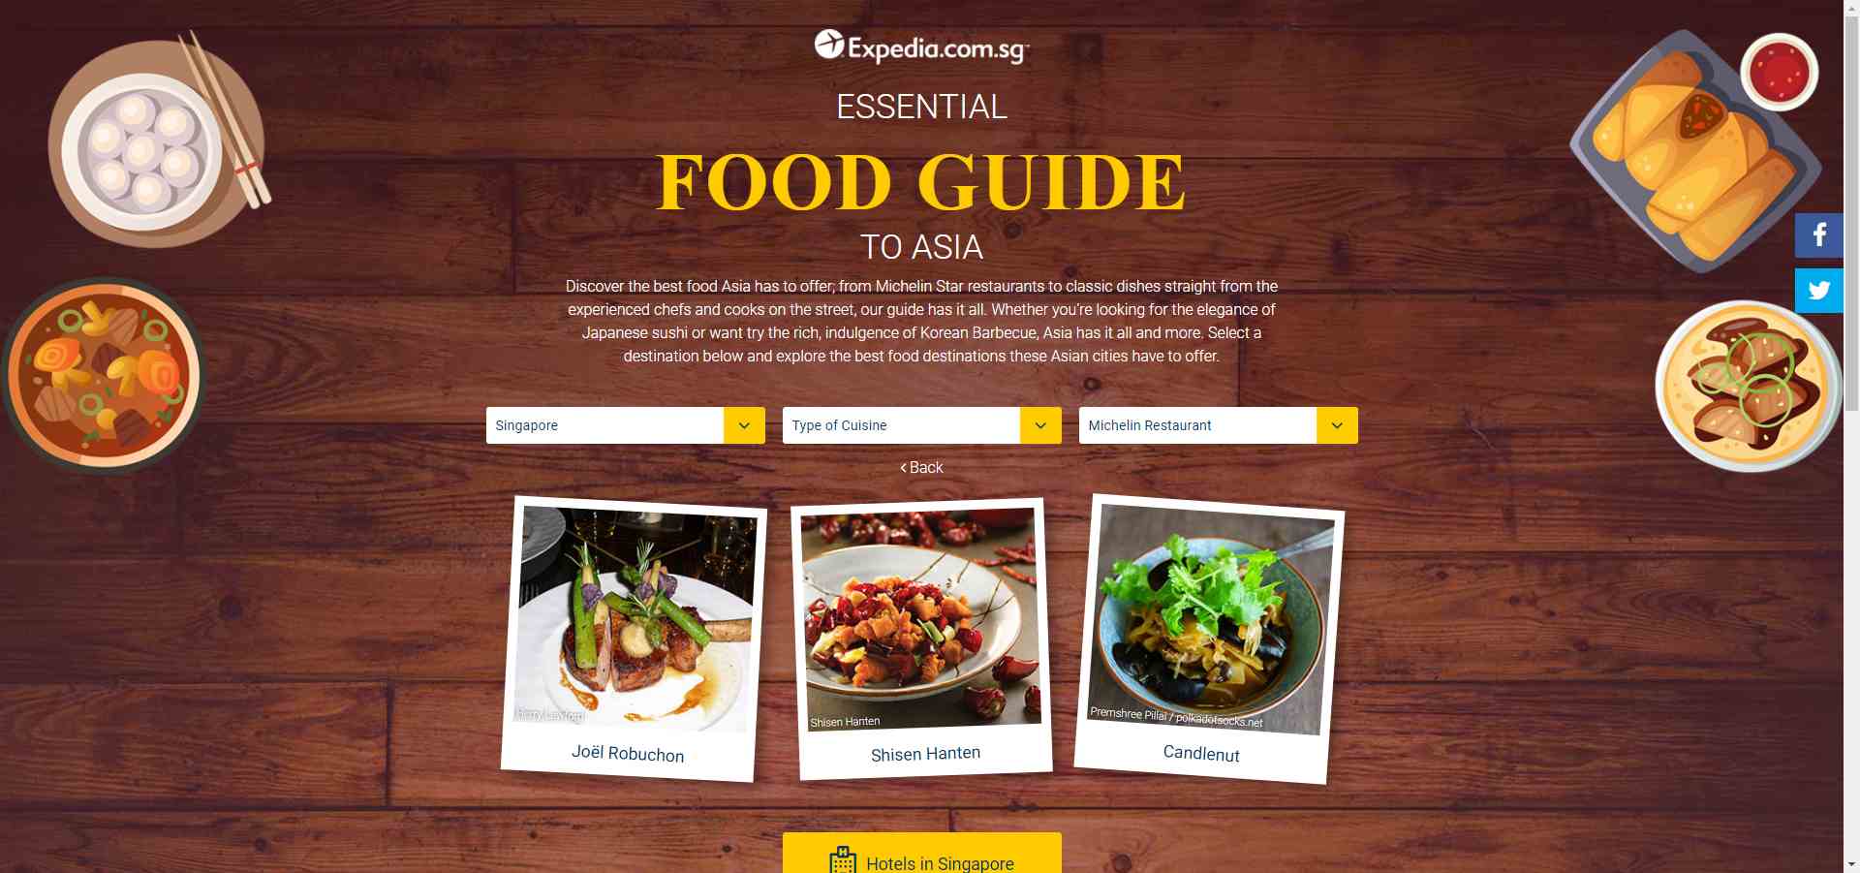The image size is (1860, 873).
Task: Click the red chili sauce dish illustration
Action: tap(1780, 72)
